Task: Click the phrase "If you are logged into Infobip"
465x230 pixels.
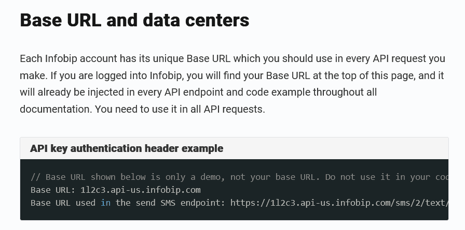Action: [117, 75]
